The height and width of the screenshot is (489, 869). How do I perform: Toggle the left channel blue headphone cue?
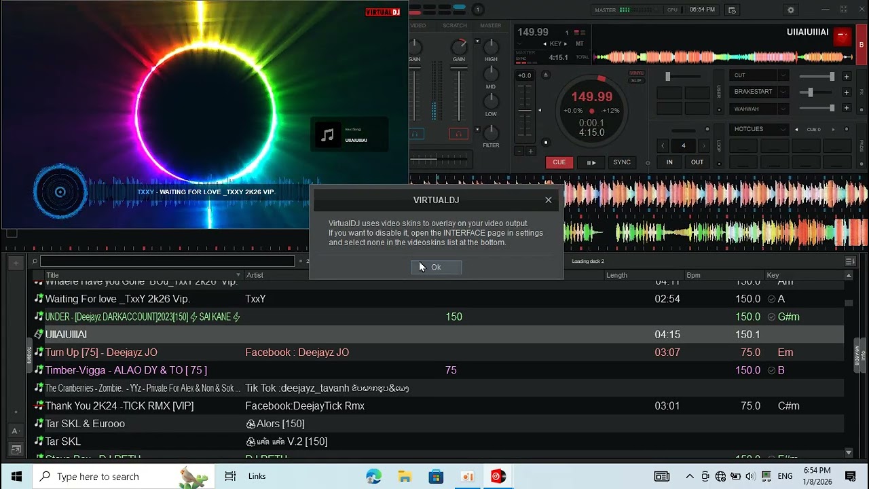click(x=417, y=134)
